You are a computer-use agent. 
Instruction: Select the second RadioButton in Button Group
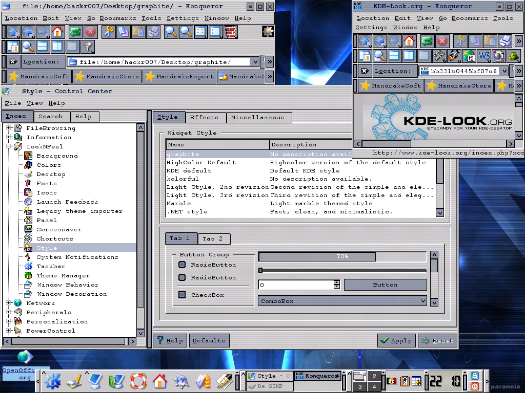pos(182,277)
